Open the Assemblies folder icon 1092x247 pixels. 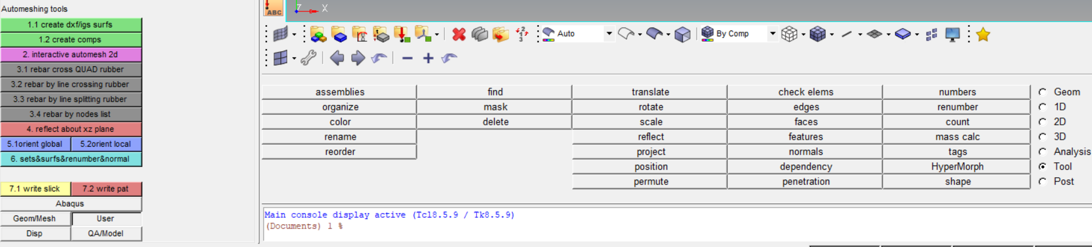click(x=318, y=34)
